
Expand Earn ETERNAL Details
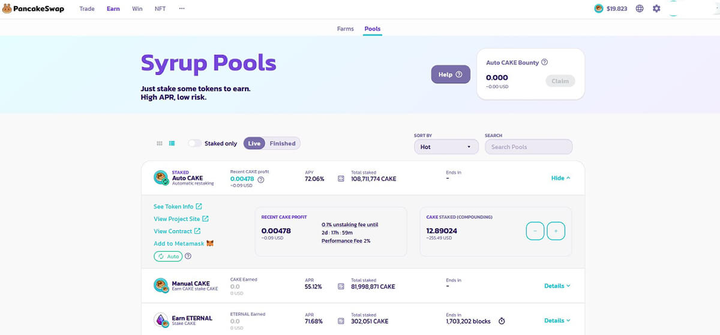tap(557, 321)
